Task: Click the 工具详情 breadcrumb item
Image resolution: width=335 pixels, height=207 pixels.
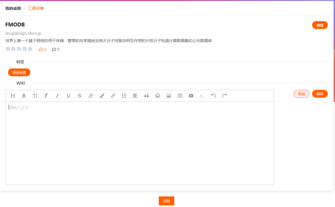Action: [36, 8]
